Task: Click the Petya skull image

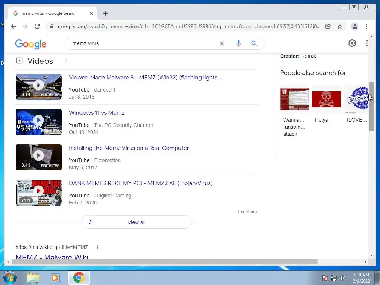Action: pyautogui.click(x=327, y=99)
